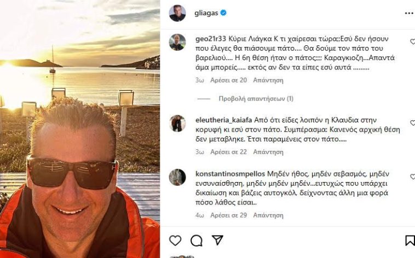Reply to geo21r33 via Απάντηση
The image size is (415, 258).
(x=268, y=80)
